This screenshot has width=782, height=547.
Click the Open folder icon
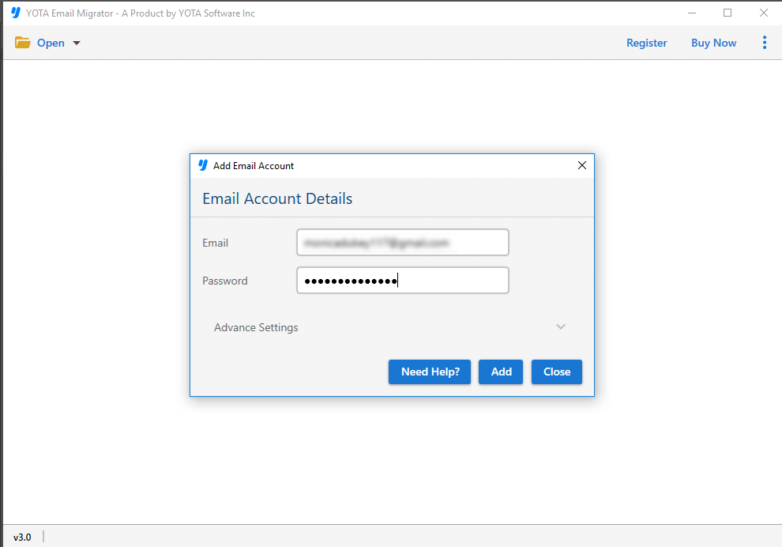click(21, 42)
